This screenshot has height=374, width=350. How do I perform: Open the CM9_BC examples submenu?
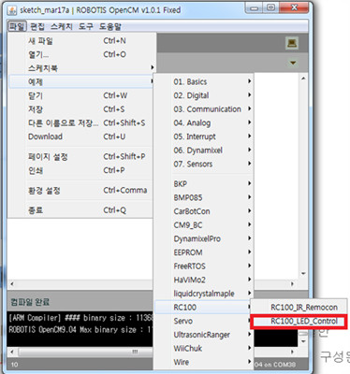coord(204,225)
